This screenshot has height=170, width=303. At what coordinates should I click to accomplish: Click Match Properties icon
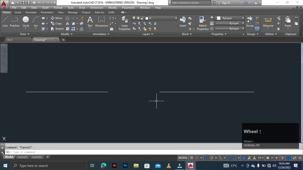tap(203, 23)
